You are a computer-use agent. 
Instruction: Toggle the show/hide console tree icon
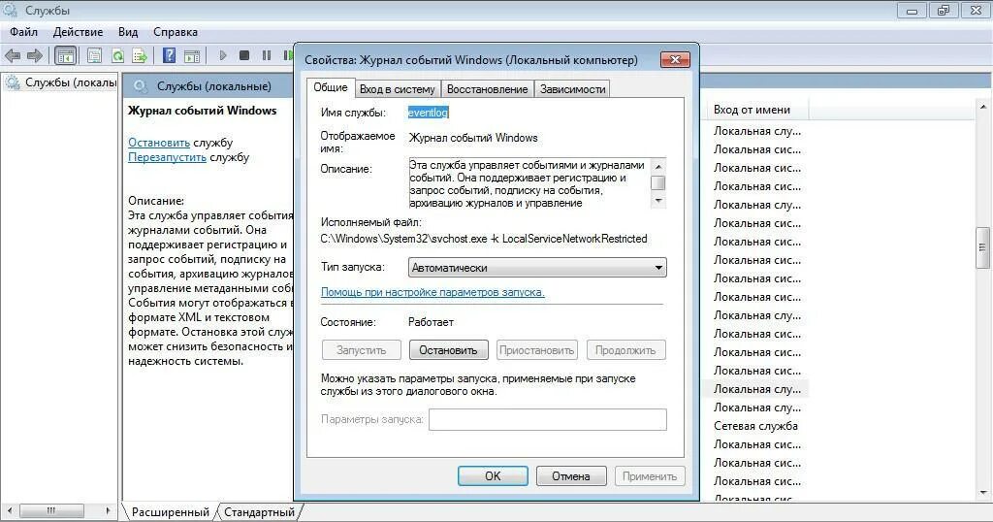click(65, 55)
